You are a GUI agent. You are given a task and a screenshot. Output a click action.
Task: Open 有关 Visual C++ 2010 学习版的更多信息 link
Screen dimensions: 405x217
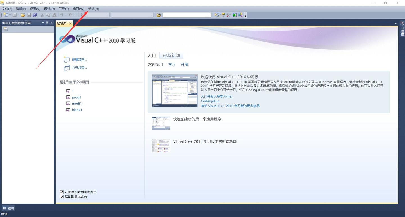[x=230, y=106]
